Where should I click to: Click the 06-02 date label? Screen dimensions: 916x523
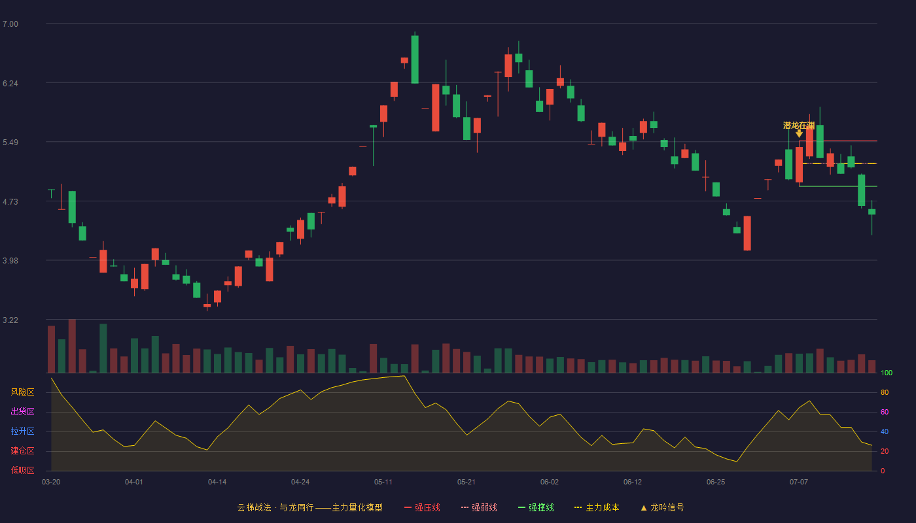click(550, 482)
